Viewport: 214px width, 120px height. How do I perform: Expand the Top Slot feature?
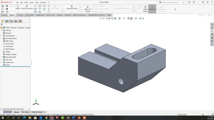[x=1, y=60]
